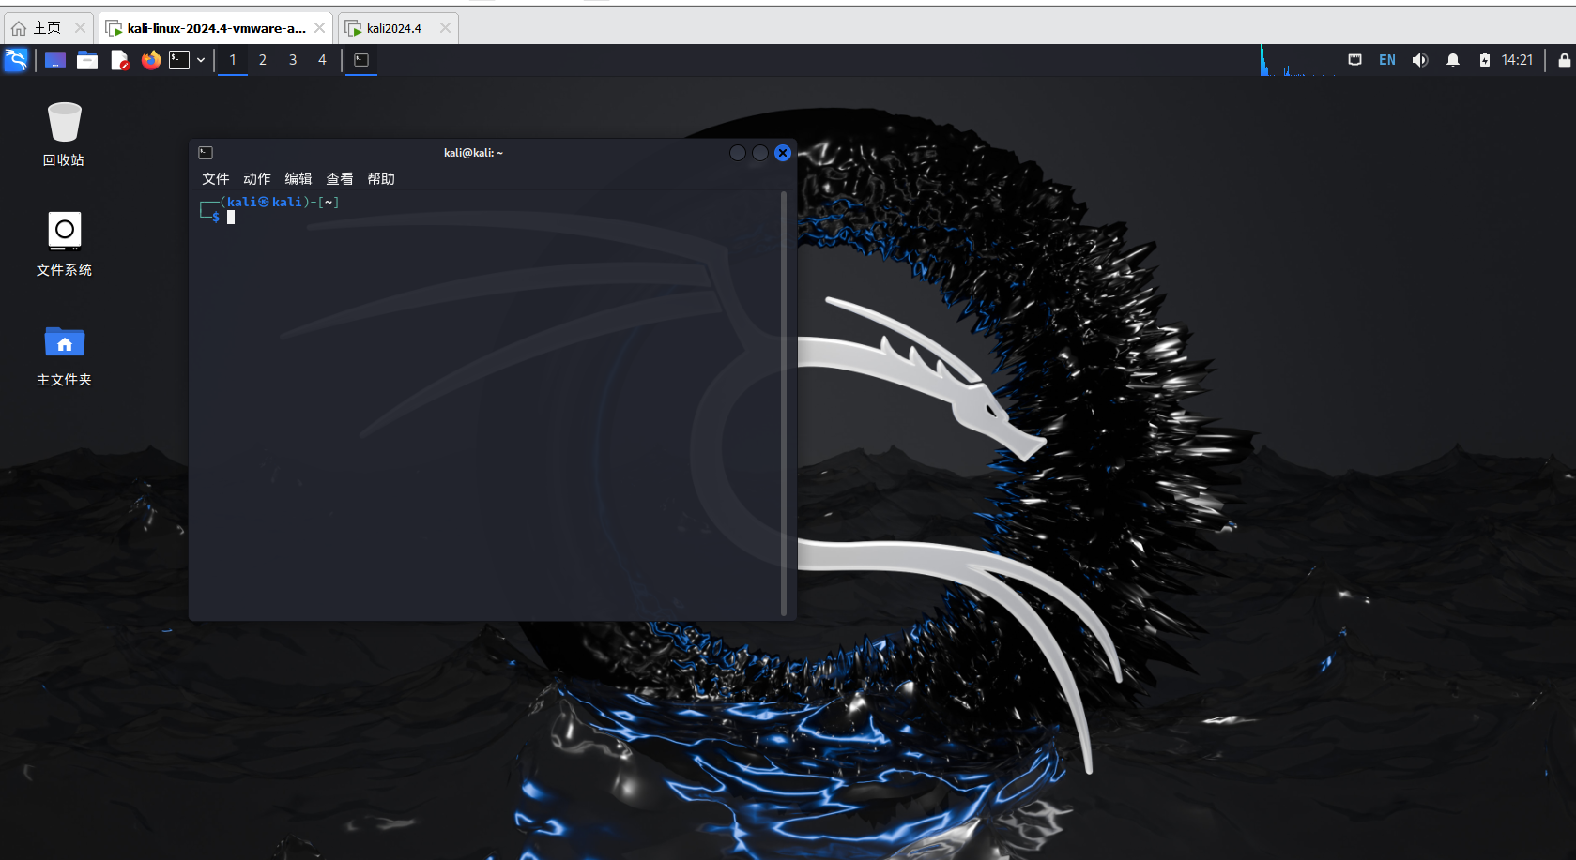Image resolution: width=1576 pixels, height=860 pixels.
Task: Click the CPU graph monitor
Action: (x=1298, y=60)
